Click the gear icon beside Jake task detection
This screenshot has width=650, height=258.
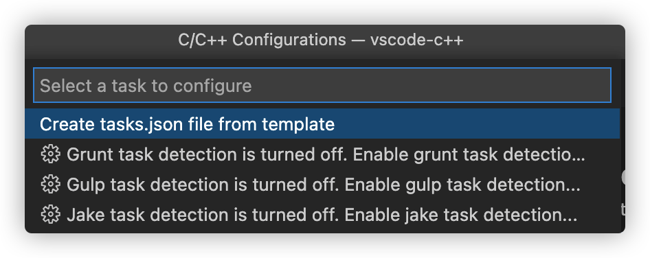[51, 215]
